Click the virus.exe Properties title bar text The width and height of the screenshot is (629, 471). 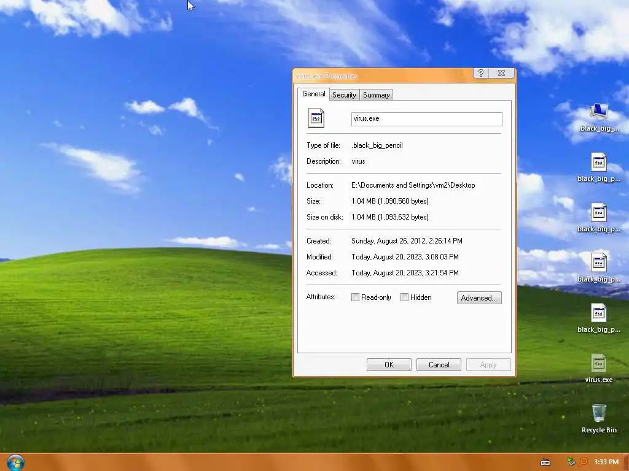click(326, 75)
